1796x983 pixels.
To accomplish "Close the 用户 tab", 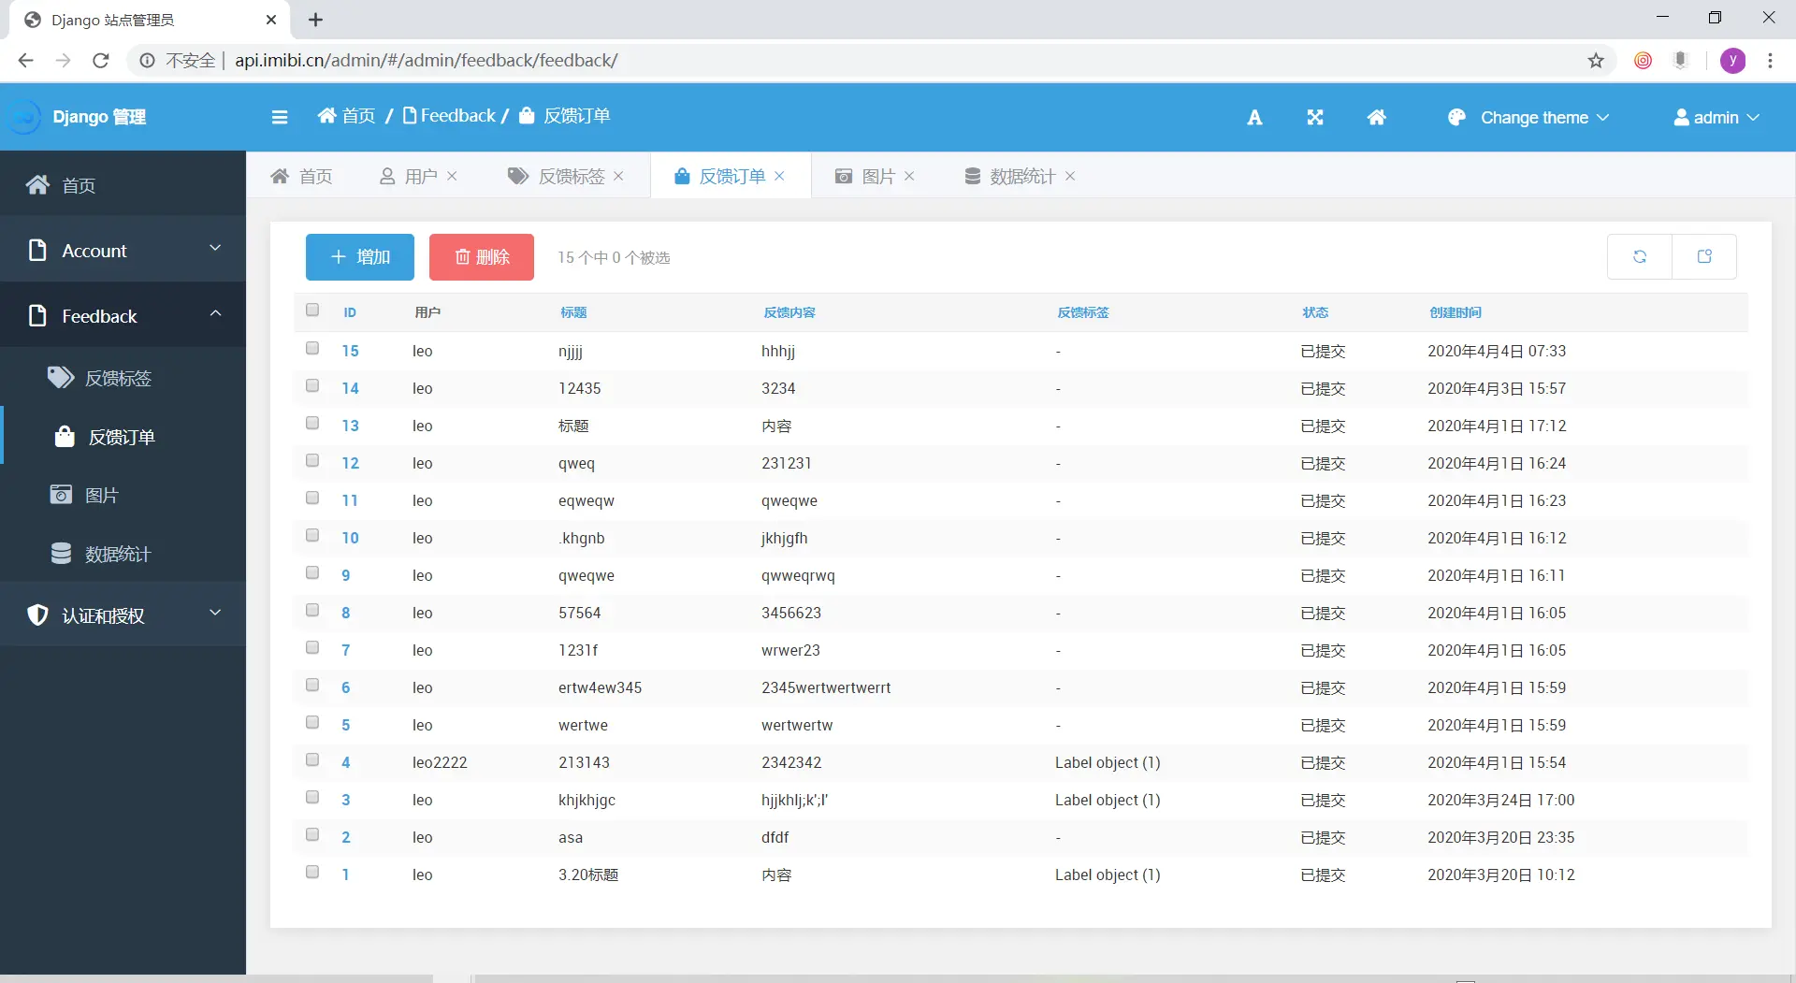I will pyautogui.click(x=453, y=176).
